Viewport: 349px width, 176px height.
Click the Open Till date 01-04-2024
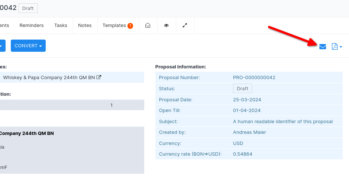coord(247,111)
